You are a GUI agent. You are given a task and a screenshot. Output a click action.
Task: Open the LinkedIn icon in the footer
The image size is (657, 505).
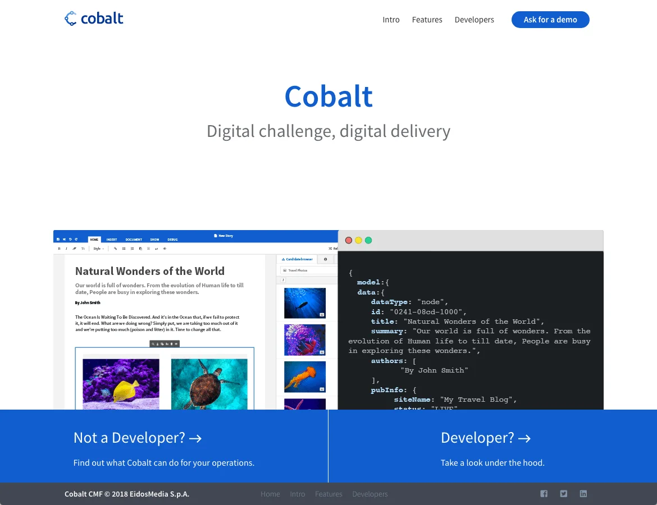click(x=583, y=494)
